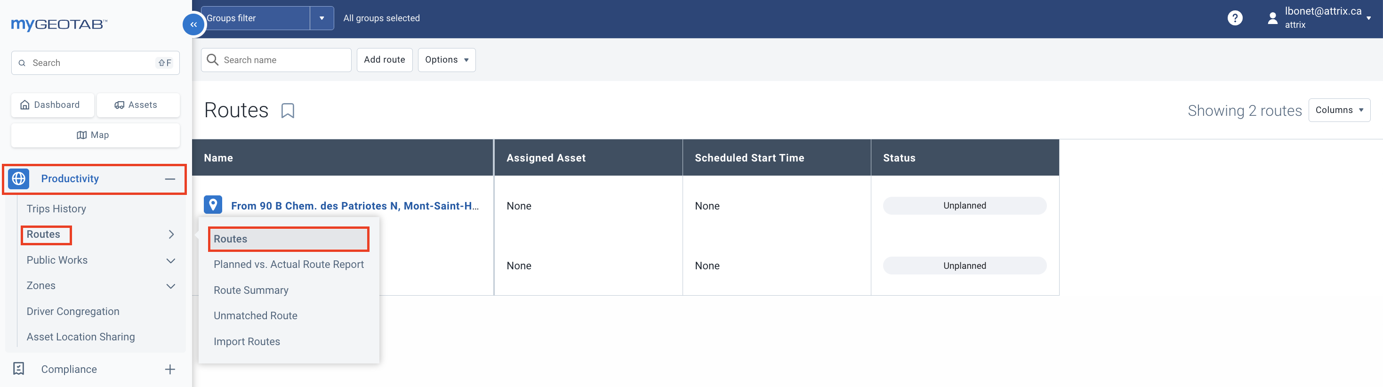Viewport: 1383px width, 387px height.
Task: Click the Search name input field
Action: click(276, 60)
